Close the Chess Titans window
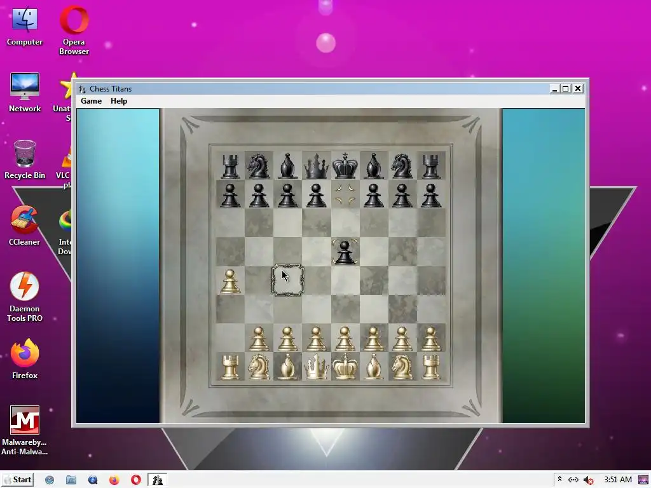The height and width of the screenshot is (488, 651). tap(578, 89)
